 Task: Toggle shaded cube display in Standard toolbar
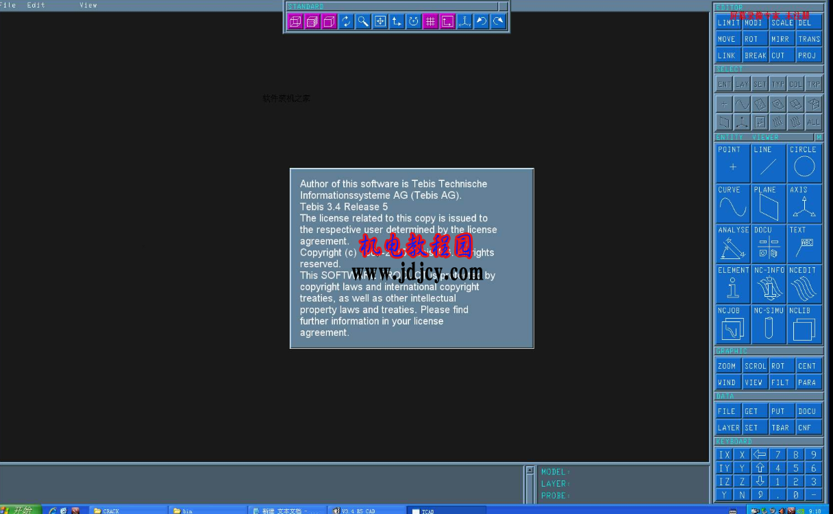click(x=312, y=21)
